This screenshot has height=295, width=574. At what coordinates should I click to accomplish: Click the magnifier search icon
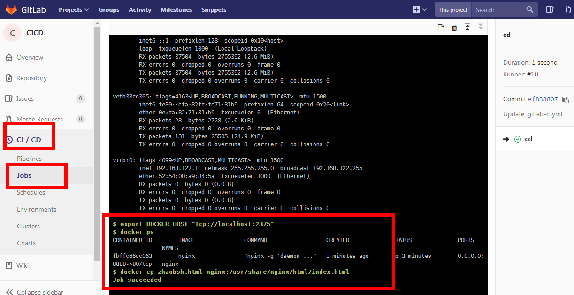pyautogui.click(x=530, y=9)
